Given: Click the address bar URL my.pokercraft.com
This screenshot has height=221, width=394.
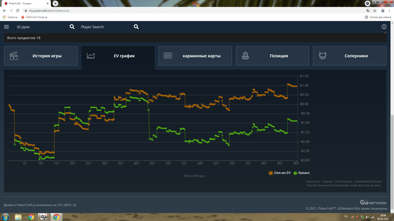Looking at the screenshot, I should (49, 11).
